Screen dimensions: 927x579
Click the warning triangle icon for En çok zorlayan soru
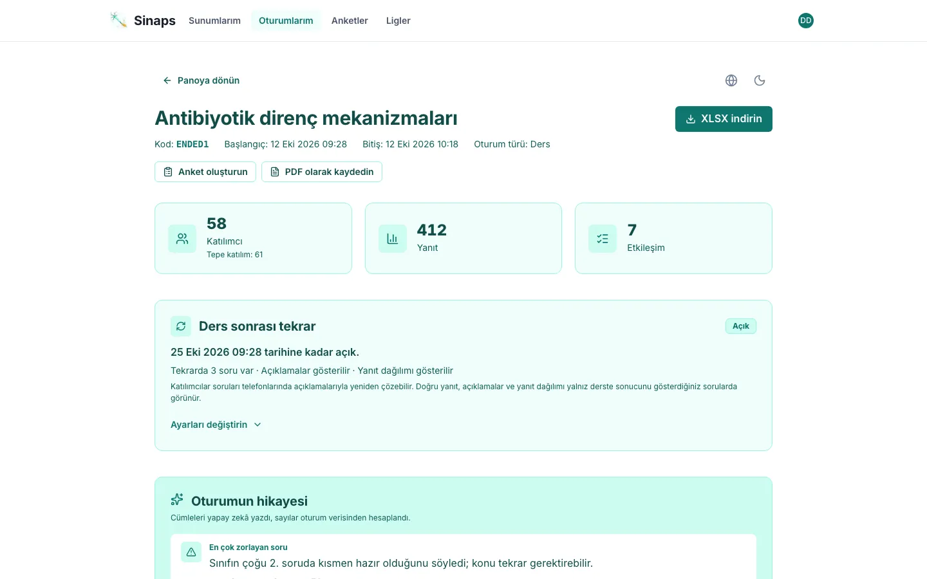[191, 552]
